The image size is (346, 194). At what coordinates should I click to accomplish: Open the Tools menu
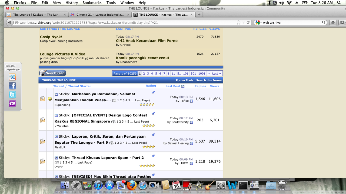111,3
